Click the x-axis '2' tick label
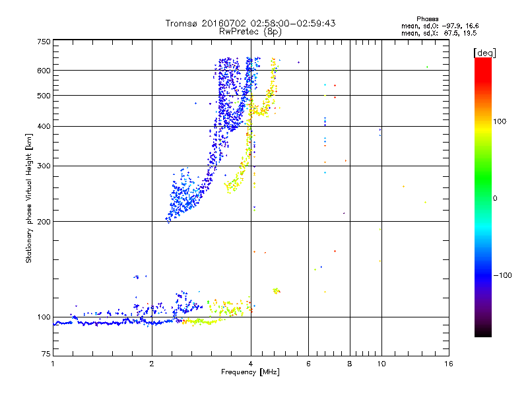The height and width of the screenshot is (396, 528). pyautogui.click(x=152, y=364)
